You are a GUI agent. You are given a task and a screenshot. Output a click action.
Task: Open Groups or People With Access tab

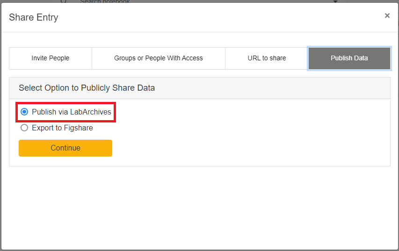(158, 58)
